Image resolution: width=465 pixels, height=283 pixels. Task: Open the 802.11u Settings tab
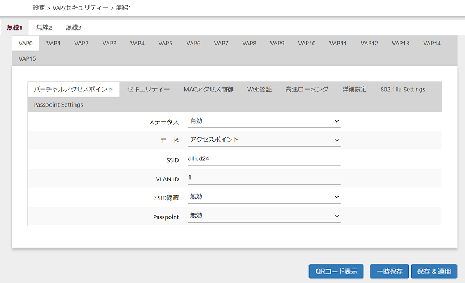pyautogui.click(x=403, y=90)
